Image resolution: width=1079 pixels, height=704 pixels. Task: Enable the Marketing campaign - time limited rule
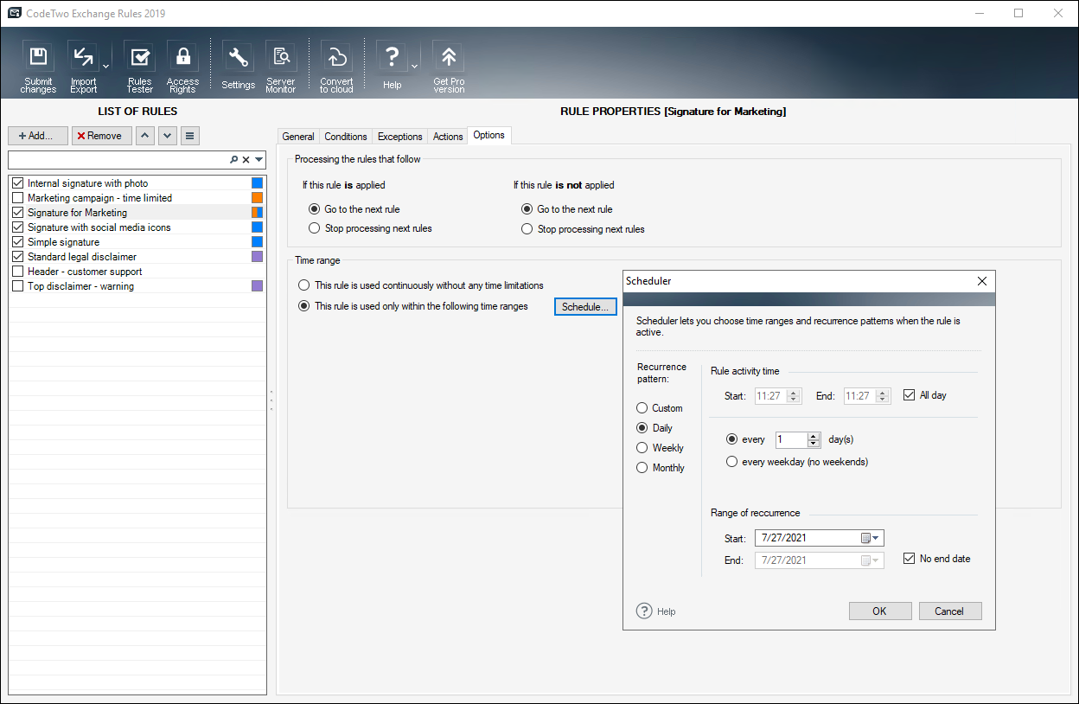point(17,198)
